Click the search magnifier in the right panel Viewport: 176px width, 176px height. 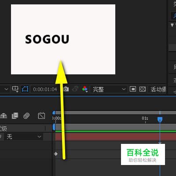[174, 15]
